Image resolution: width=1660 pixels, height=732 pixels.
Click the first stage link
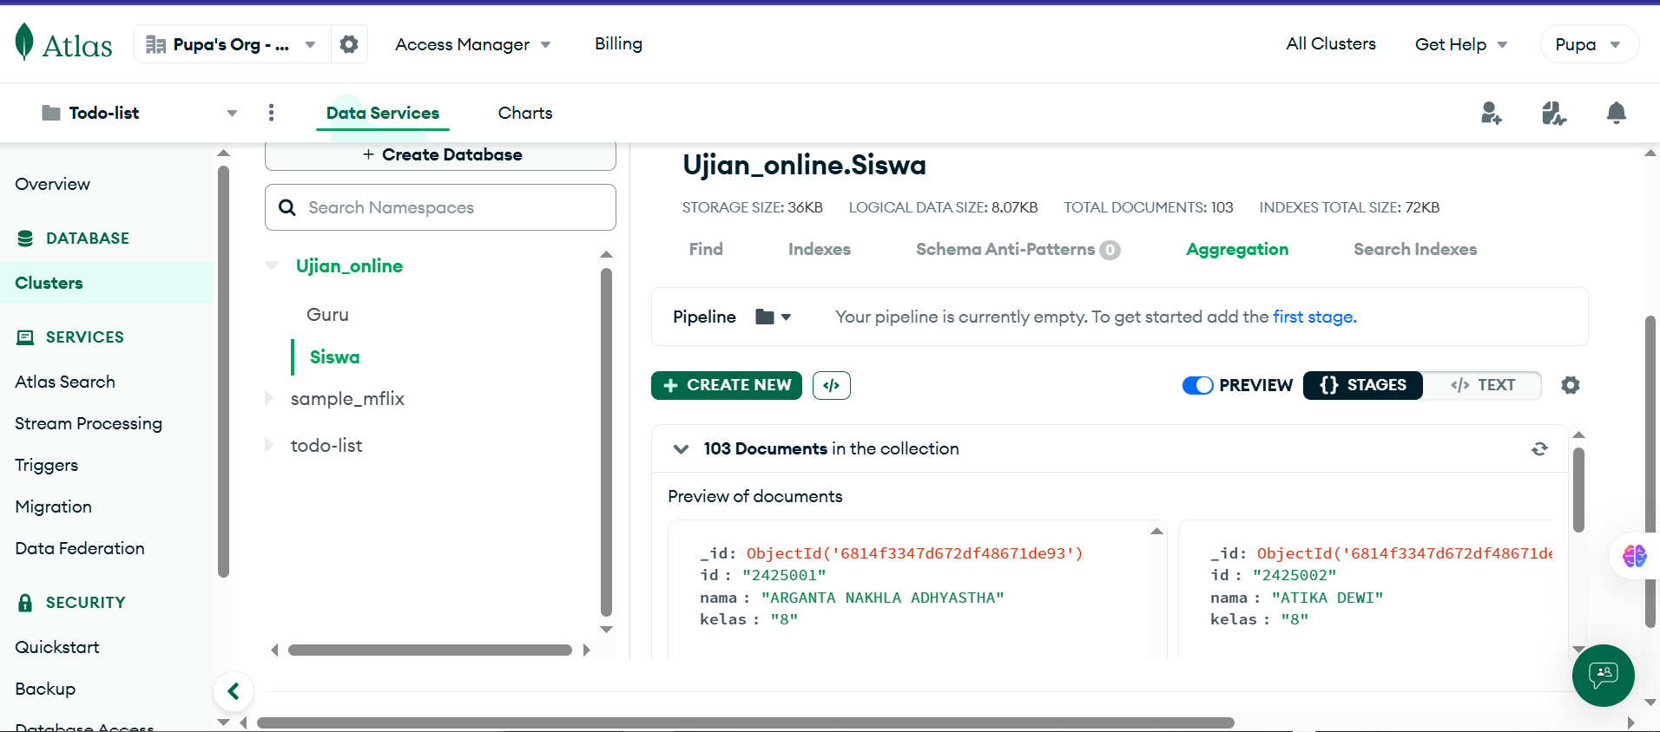[1314, 317]
